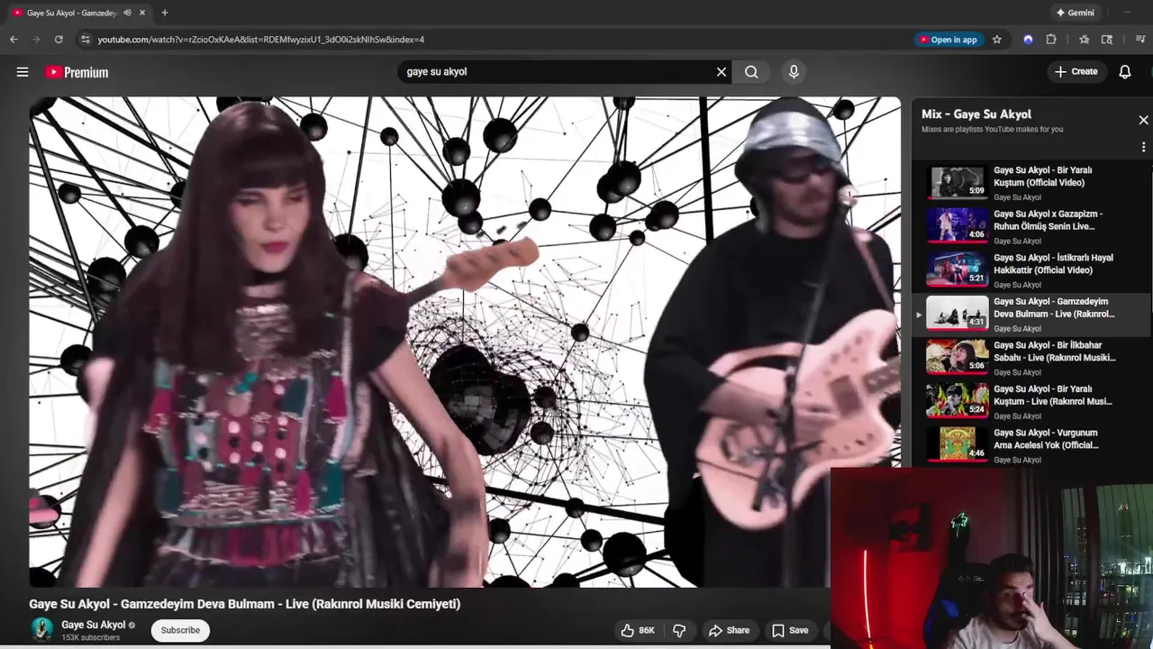The height and width of the screenshot is (649, 1153).
Task: Open the blue VPN extension icon
Action: coord(1028,40)
